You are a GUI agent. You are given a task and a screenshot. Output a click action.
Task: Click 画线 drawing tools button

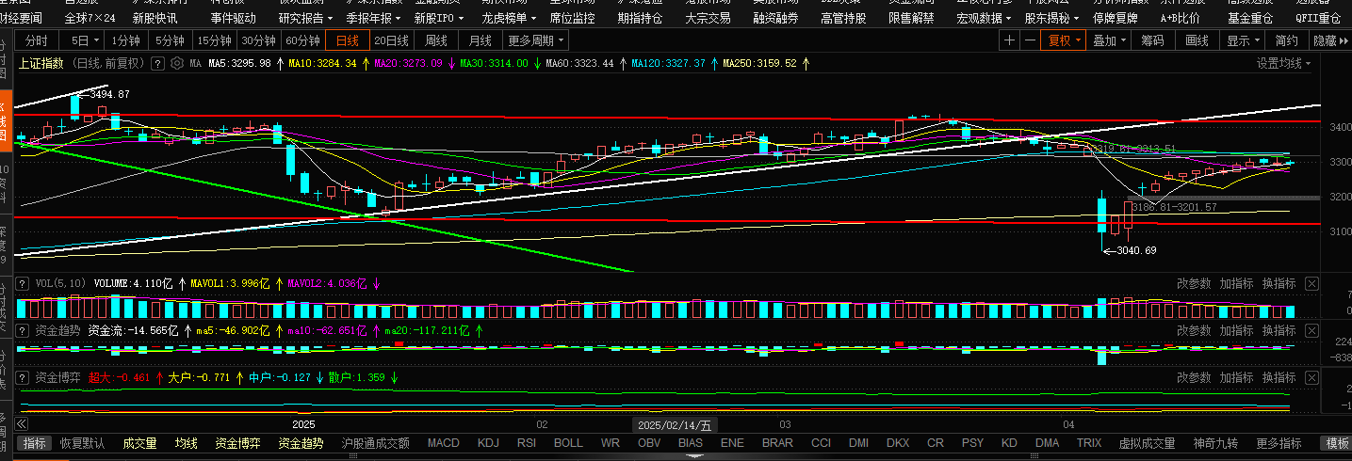tap(1197, 40)
